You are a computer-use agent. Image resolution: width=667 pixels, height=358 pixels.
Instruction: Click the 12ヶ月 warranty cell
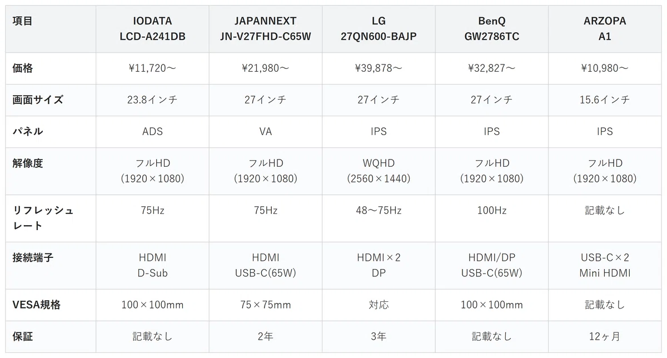tap(605, 337)
